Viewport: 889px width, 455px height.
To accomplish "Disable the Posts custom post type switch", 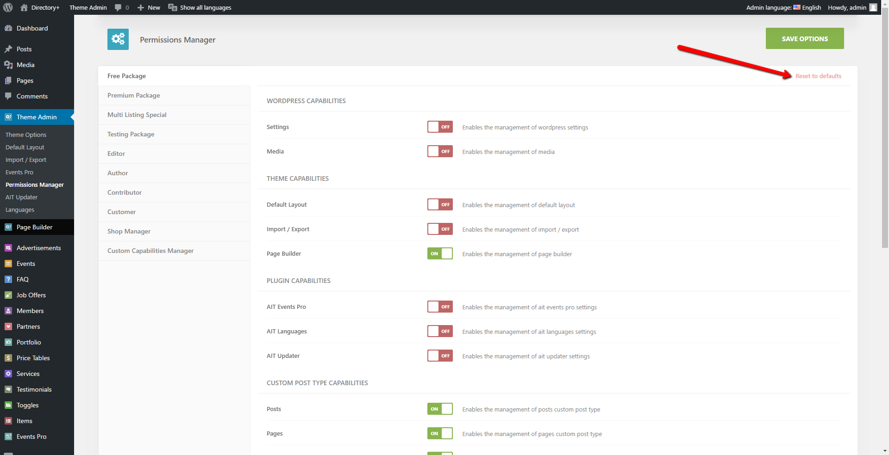I will (440, 409).
